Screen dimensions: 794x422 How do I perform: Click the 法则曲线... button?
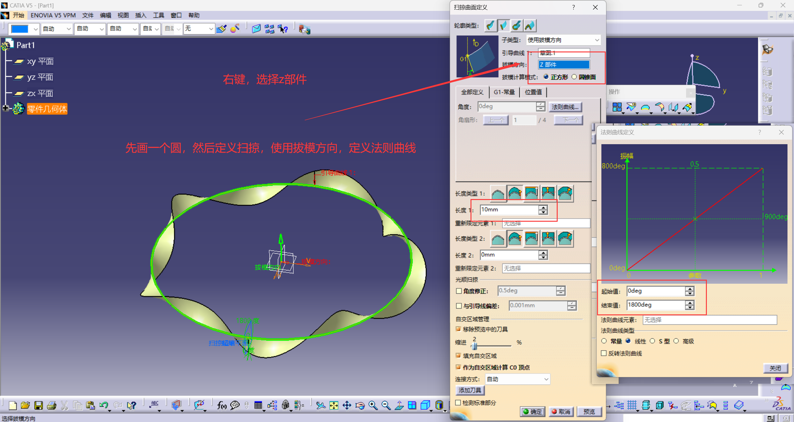pos(565,107)
